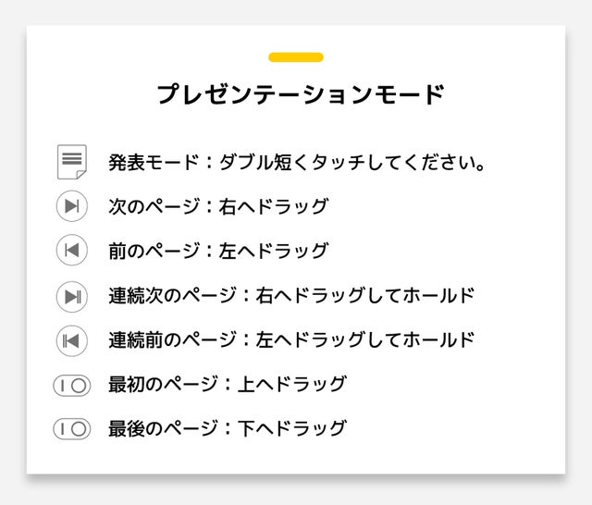Click the 連続前のページ hold instruction text
Image resolution: width=592 pixels, height=505 pixels.
[x=291, y=339]
